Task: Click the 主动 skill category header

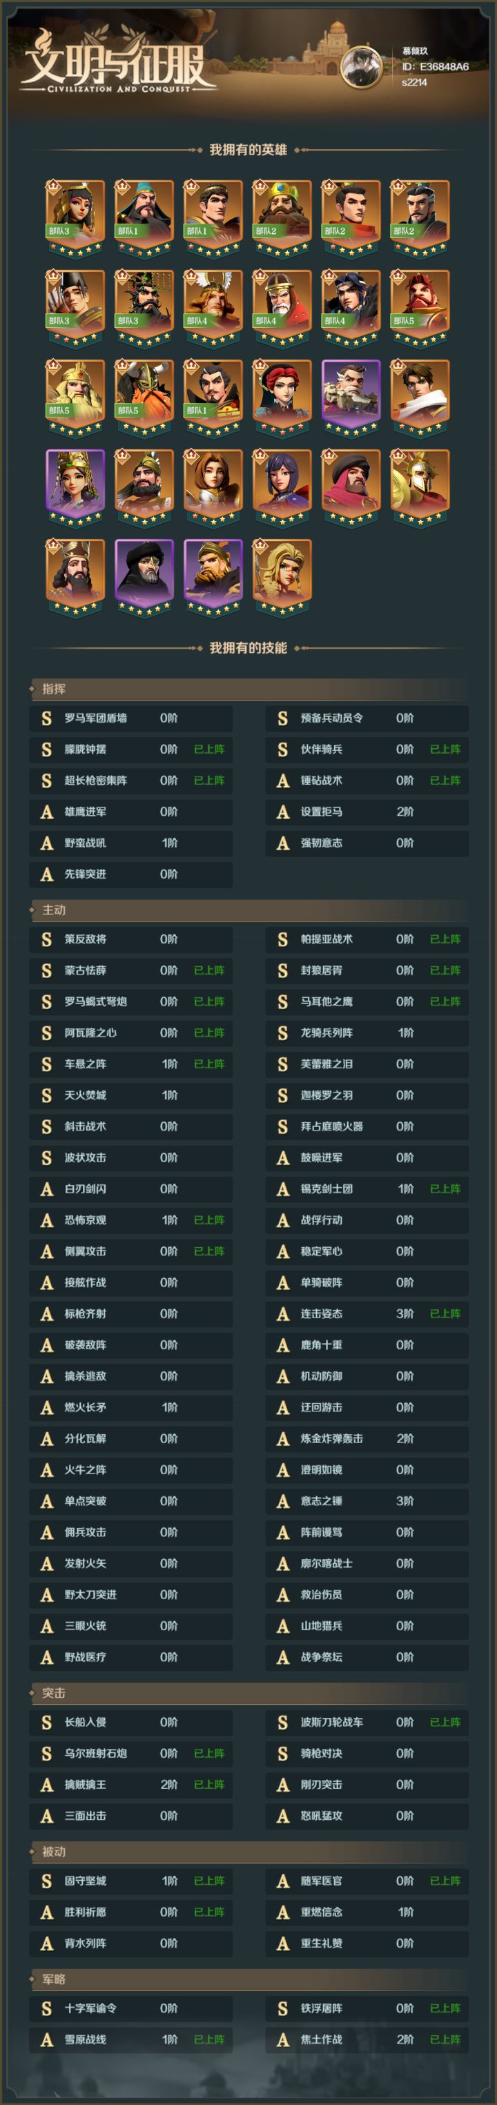Action: pos(54,910)
